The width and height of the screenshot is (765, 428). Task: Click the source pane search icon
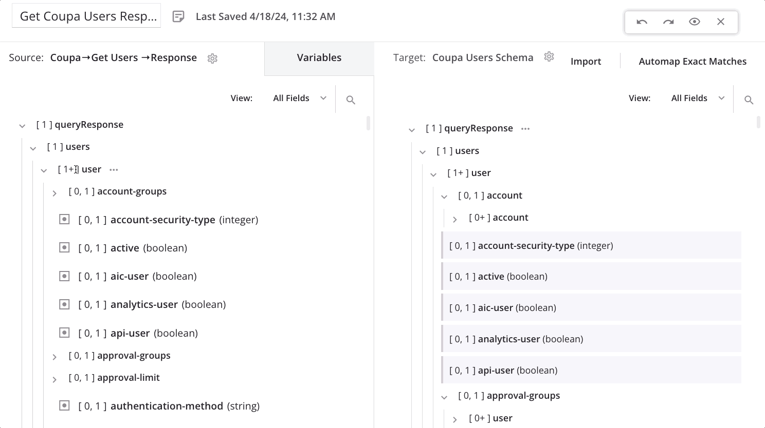(351, 100)
